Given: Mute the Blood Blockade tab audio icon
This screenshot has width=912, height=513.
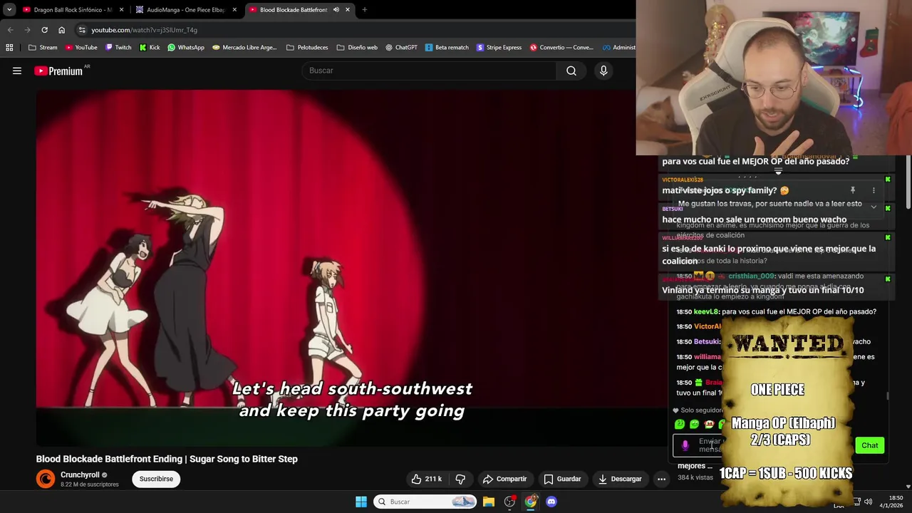Looking at the screenshot, I should click(x=336, y=10).
